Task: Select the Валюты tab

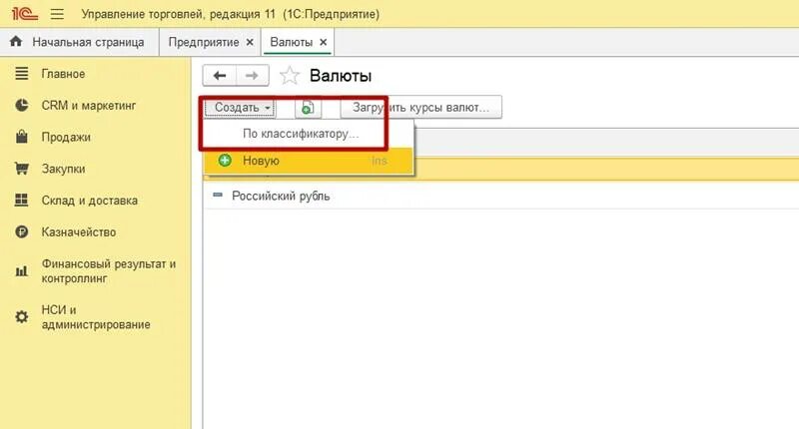Action: tap(291, 42)
